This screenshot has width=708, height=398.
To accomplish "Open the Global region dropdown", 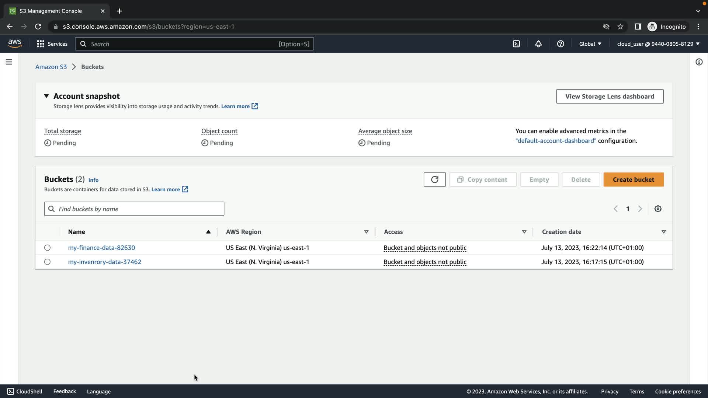I will tap(590, 44).
